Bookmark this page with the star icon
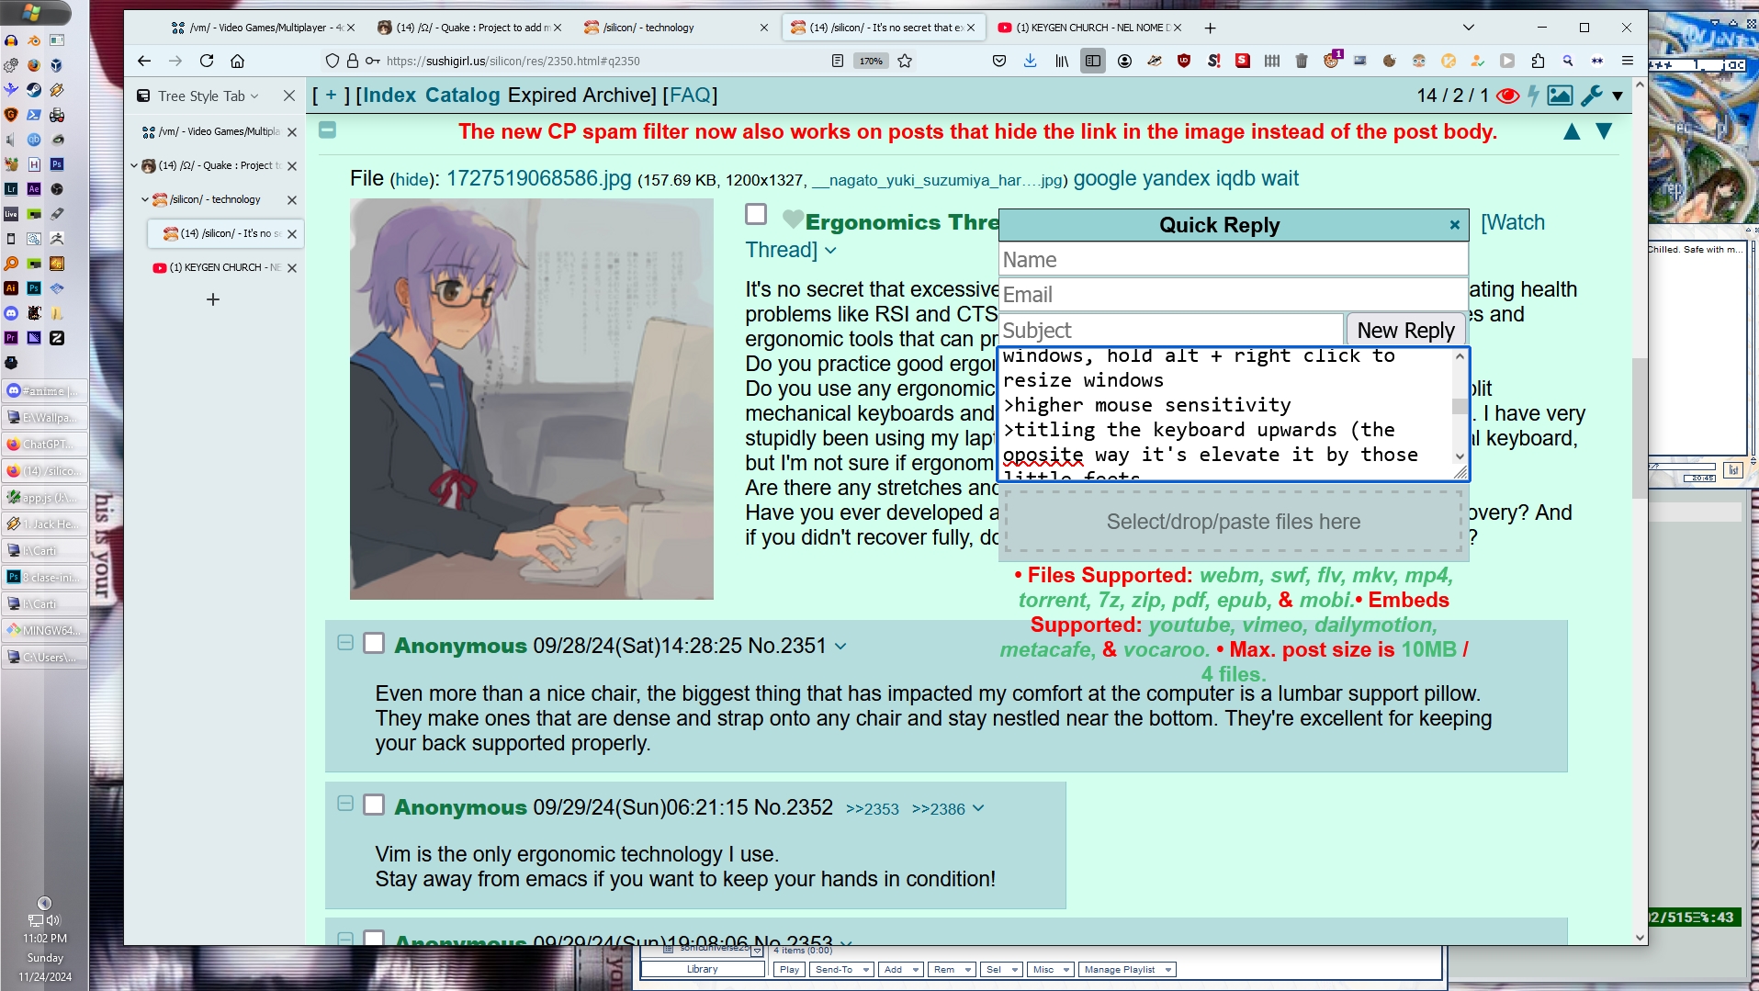The image size is (1759, 991). [905, 61]
